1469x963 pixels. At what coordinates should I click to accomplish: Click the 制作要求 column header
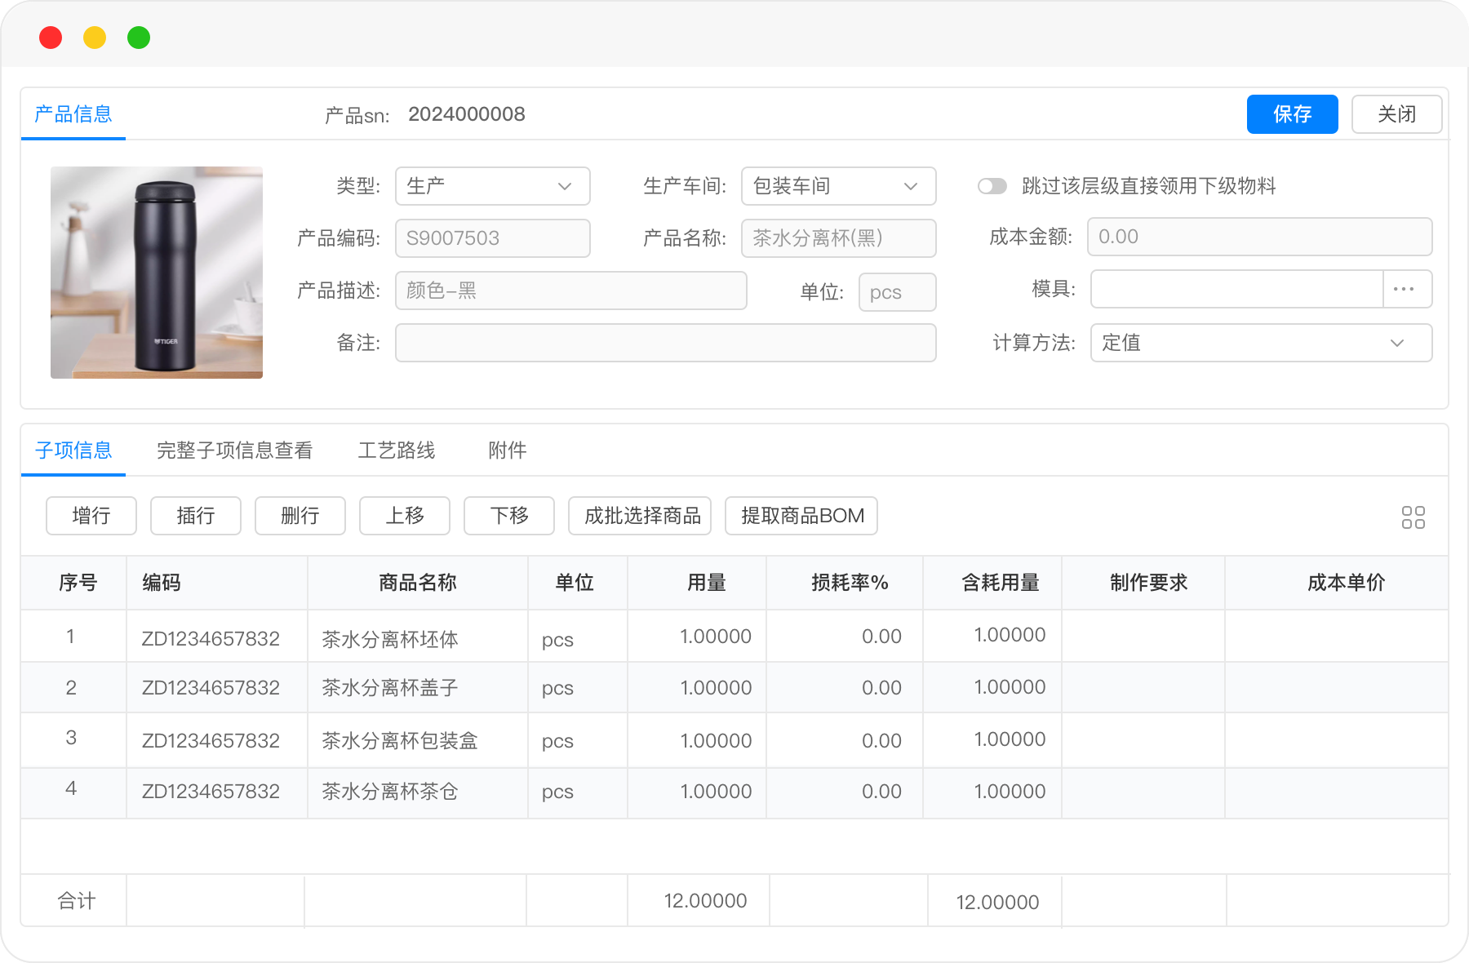1143,583
